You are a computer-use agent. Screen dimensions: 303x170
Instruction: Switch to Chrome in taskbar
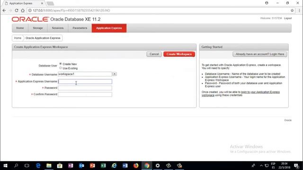147,166
